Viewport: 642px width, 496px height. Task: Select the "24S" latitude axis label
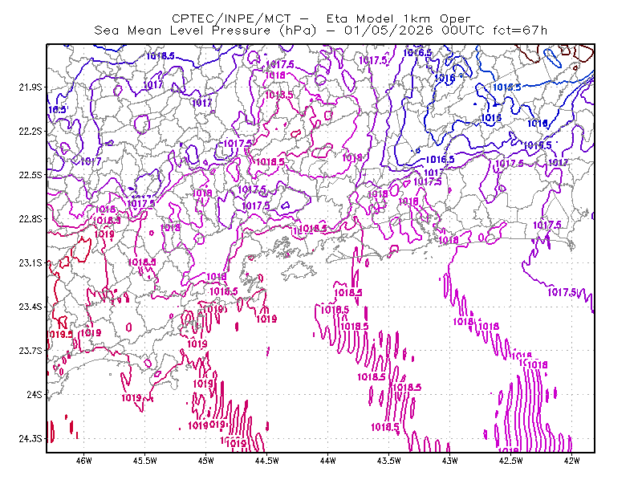click(x=35, y=394)
